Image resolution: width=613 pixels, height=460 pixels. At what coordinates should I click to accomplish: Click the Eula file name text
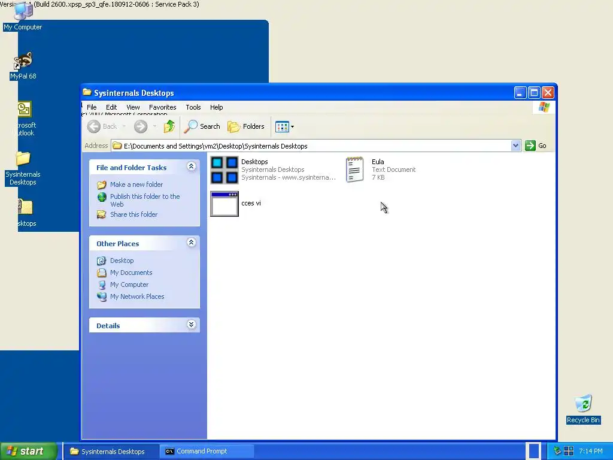click(378, 162)
